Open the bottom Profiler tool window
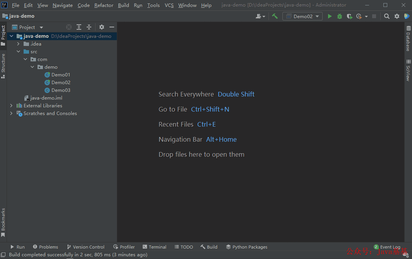This screenshot has height=259, width=412. [124, 247]
